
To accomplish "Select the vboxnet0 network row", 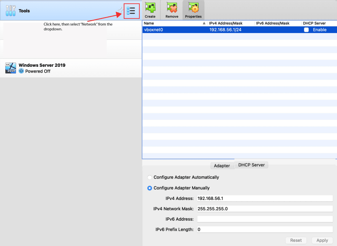I will (240, 30).
